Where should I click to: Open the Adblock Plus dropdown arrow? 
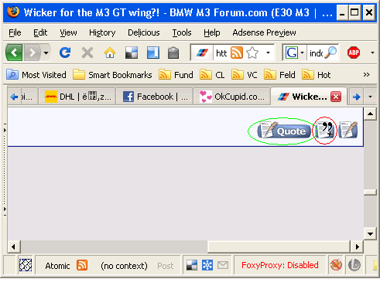click(x=372, y=53)
